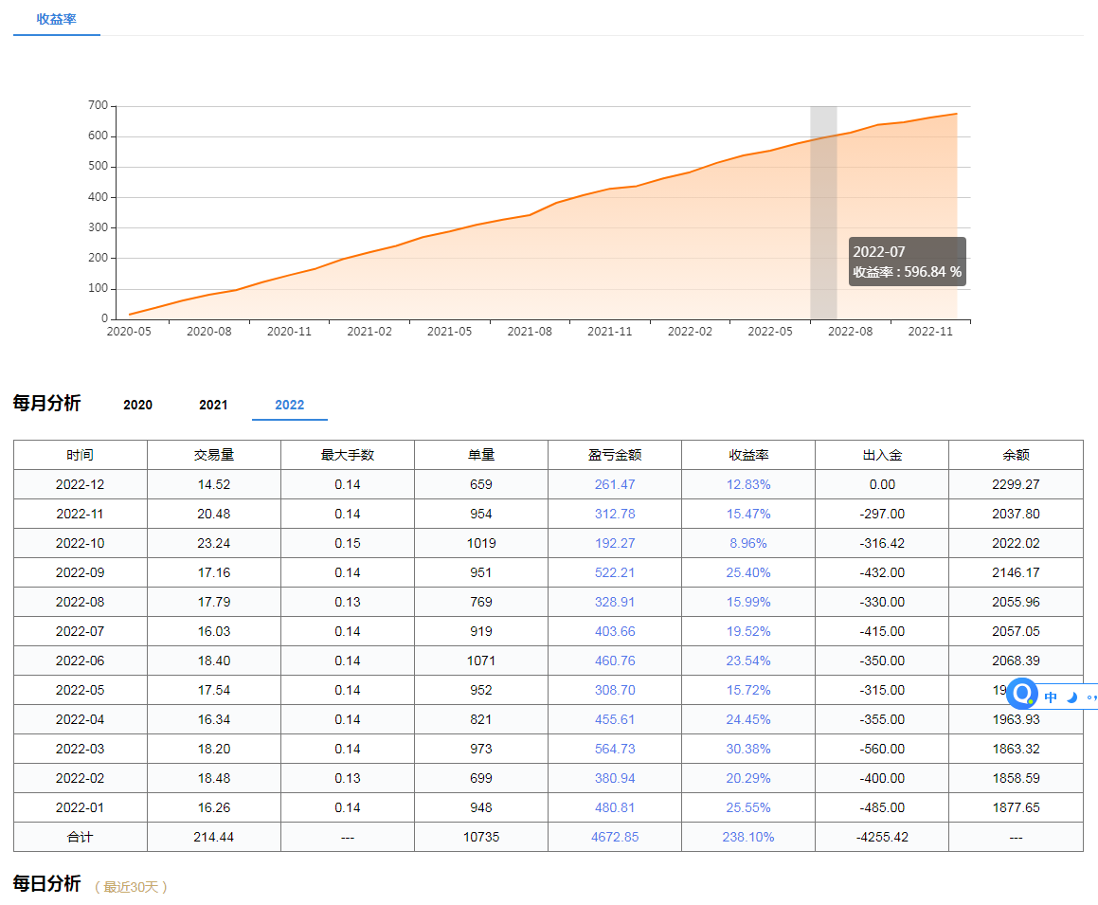Open return rate 15.99% for 2022-08

(748, 603)
